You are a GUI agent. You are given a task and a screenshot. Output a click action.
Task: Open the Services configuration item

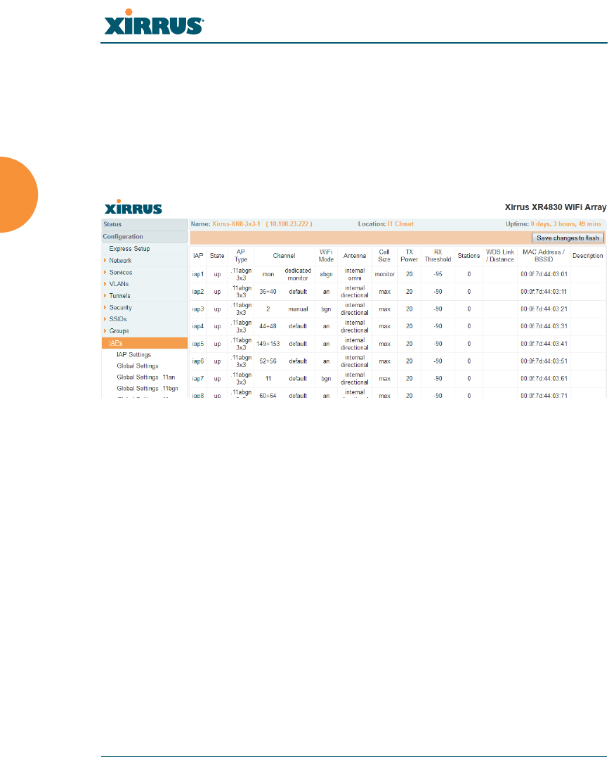point(121,272)
